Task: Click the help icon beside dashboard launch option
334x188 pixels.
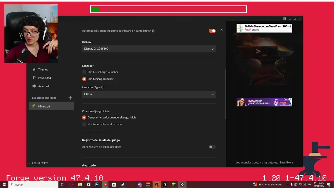Action: pyautogui.click(x=153, y=31)
